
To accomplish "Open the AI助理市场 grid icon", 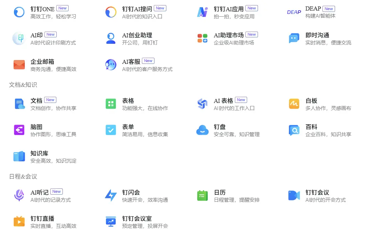I will pyautogui.click(x=202, y=38).
